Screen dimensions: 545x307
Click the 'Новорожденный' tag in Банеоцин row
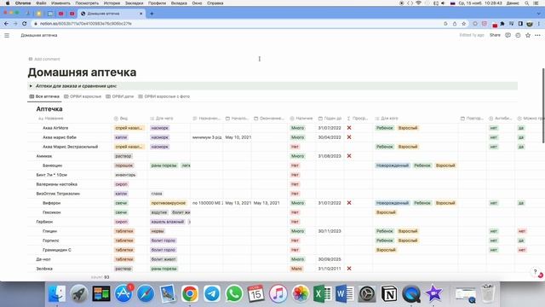point(393,165)
